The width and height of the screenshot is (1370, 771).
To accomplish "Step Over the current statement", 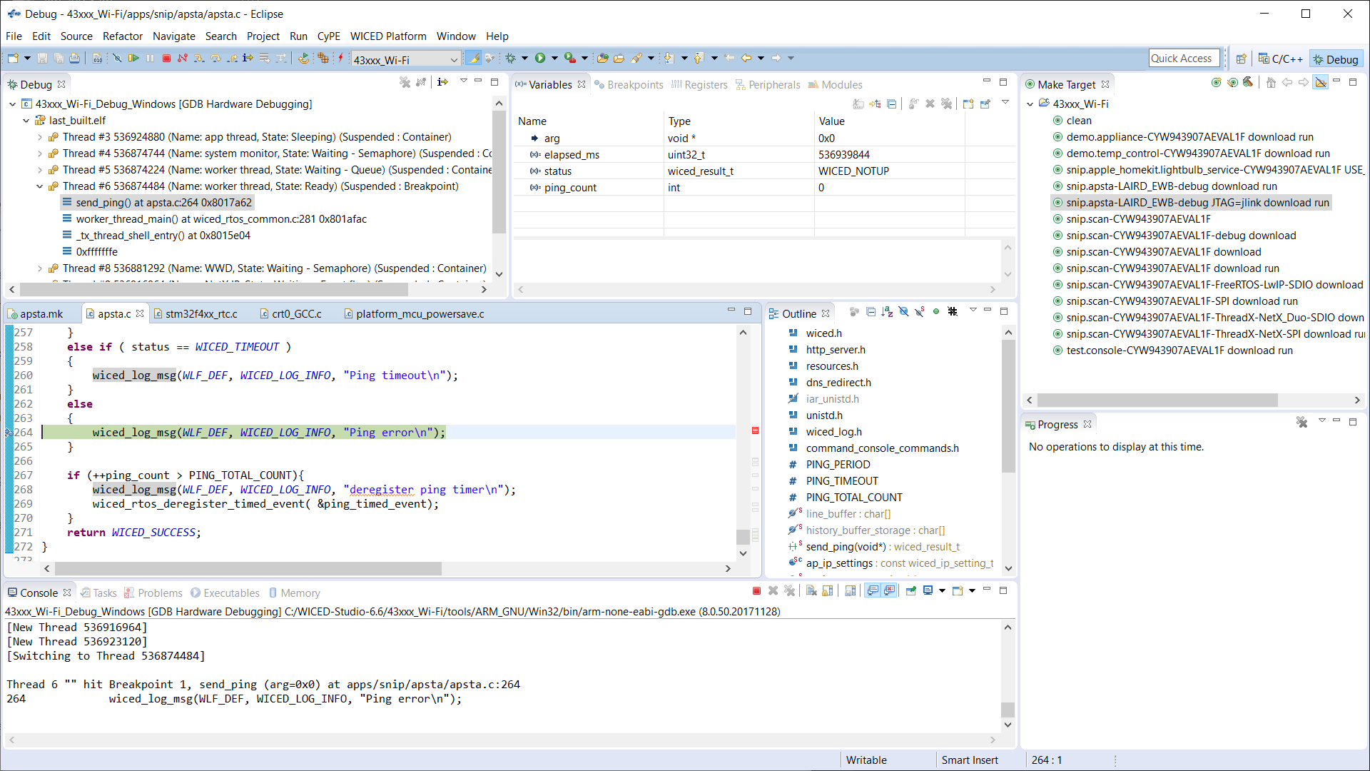I will (x=215, y=59).
